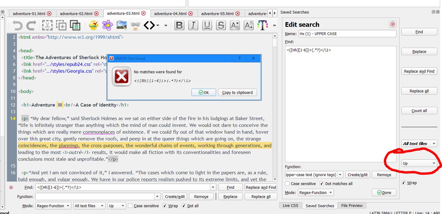
Task: Apply bold formatting with the B icon
Action: tap(179, 25)
